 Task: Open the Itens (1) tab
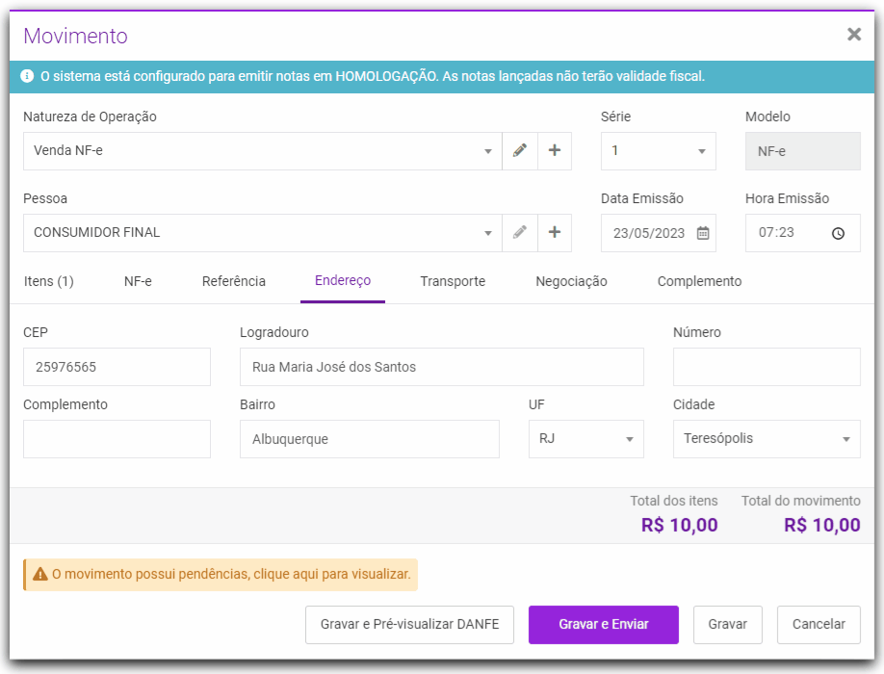48,282
